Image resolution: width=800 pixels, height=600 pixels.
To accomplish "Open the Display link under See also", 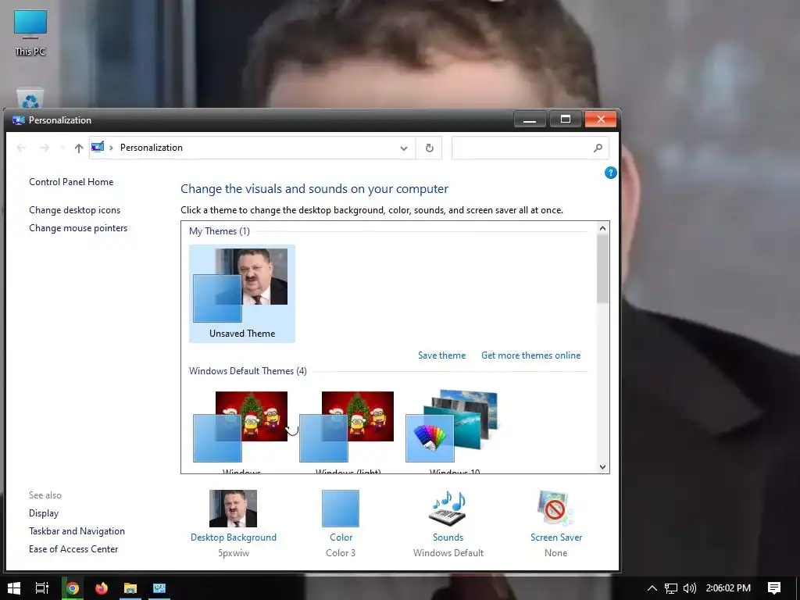I will [x=44, y=513].
